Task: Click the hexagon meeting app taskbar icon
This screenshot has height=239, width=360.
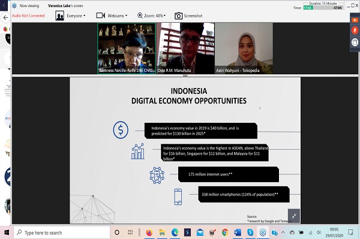Action: (263, 233)
